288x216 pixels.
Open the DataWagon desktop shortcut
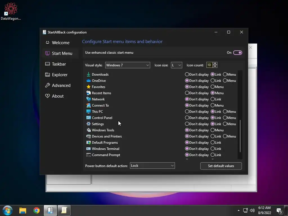[11, 11]
